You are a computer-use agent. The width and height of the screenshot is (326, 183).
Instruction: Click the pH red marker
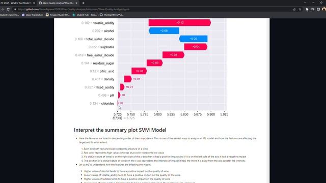[119, 95]
